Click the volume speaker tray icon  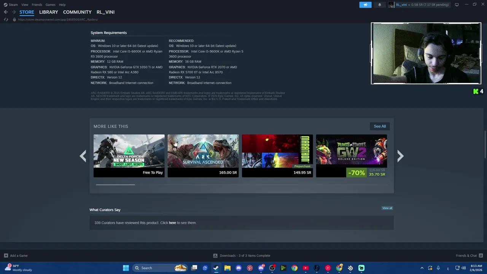[463, 268]
